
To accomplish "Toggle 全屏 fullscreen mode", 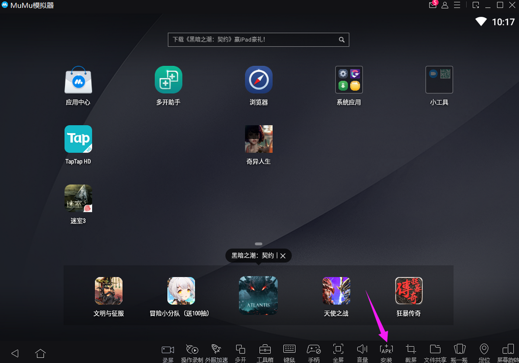I will coord(338,353).
